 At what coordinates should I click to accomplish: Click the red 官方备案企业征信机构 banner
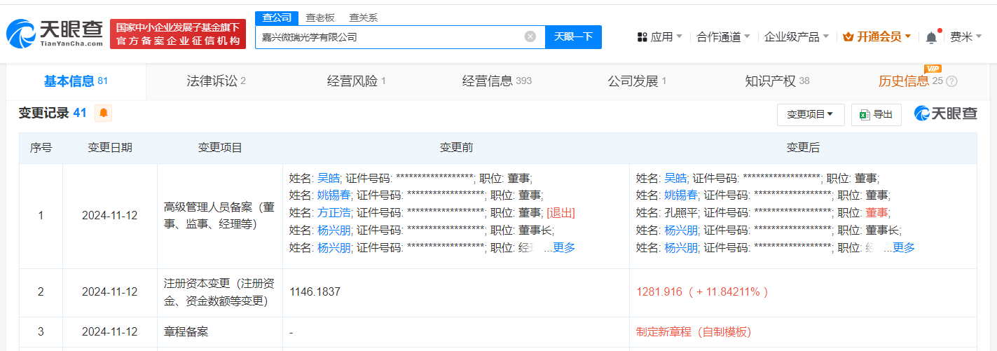tap(178, 34)
